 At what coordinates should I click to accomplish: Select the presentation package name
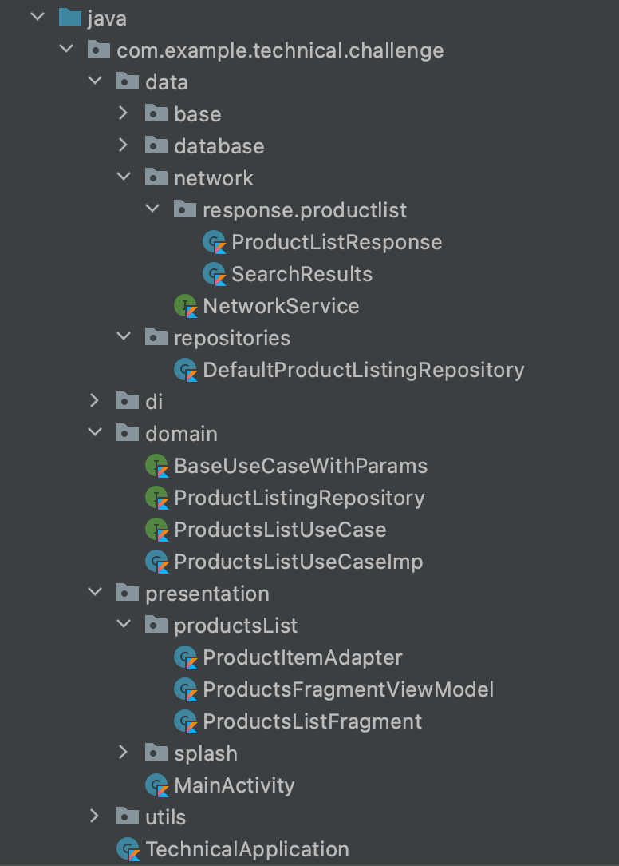pos(207,594)
